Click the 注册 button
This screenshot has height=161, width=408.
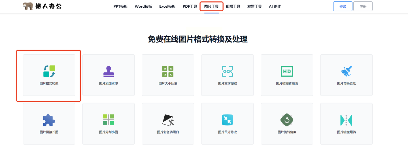363,6
